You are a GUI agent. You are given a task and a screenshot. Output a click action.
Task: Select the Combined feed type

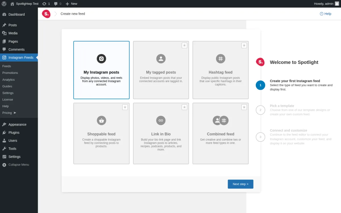221,133
